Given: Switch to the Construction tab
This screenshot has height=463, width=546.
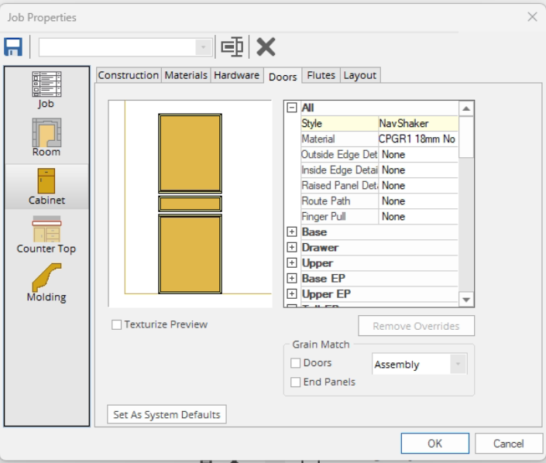Looking at the screenshot, I should pos(129,75).
